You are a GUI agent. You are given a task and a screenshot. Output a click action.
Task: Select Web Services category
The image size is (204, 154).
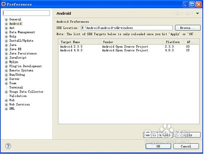tap(20, 104)
